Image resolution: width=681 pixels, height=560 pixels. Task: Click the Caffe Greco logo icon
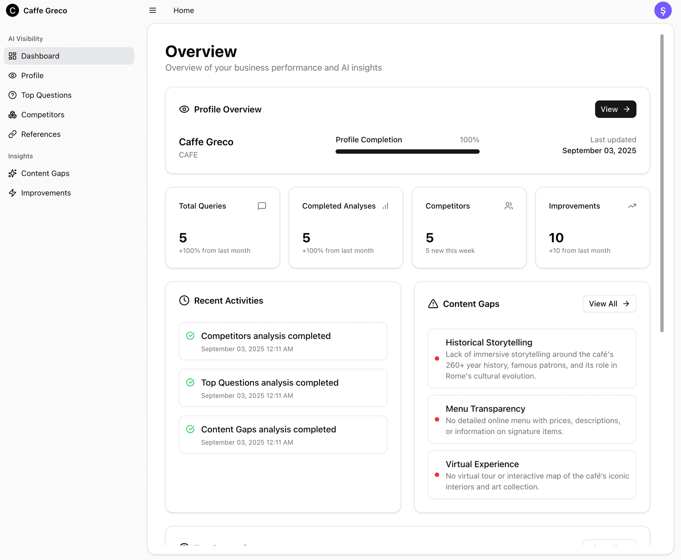[x=12, y=11]
